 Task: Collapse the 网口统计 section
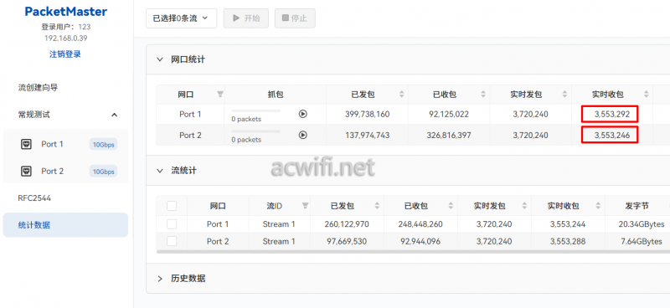160,59
